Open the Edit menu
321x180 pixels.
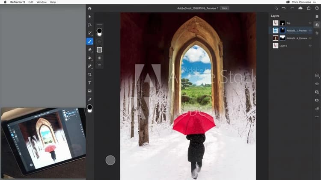[31, 2]
